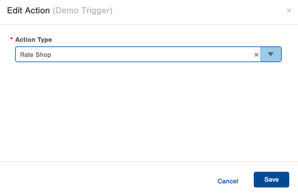The height and width of the screenshot is (195, 298).
Task: Select the Rate Shop value in combo box
Action: [36, 55]
